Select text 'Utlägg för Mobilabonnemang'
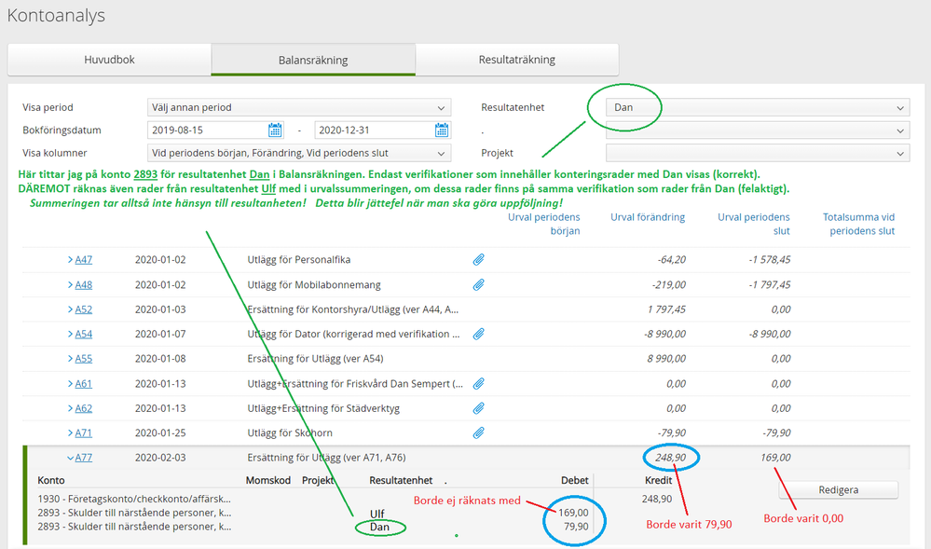 [314, 284]
